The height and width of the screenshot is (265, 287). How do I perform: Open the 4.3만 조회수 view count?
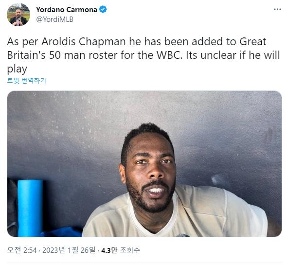(121, 250)
